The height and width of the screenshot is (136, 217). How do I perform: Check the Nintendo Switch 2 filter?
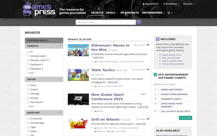(x=28, y=60)
